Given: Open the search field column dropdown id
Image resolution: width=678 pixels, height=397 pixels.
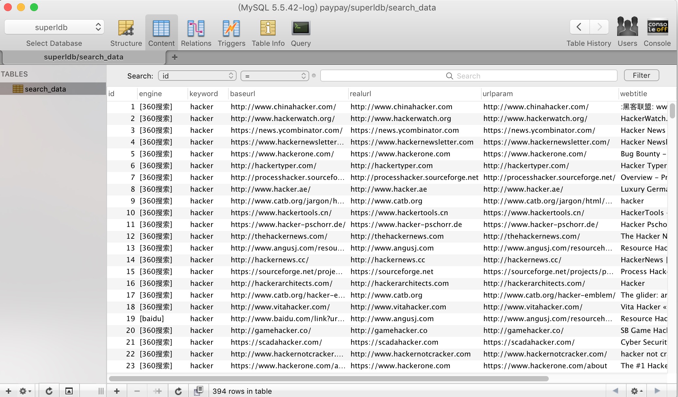Looking at the screenshot, I should pos(197,76).
